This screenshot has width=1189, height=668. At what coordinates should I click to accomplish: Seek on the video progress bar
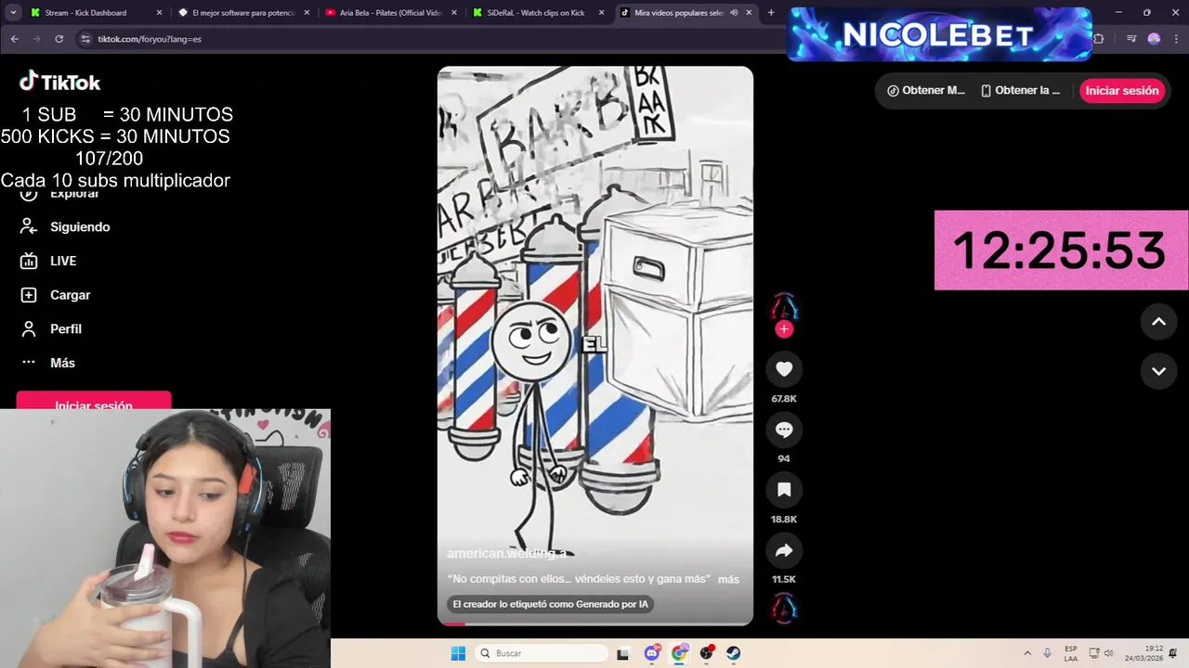point(595,623)
